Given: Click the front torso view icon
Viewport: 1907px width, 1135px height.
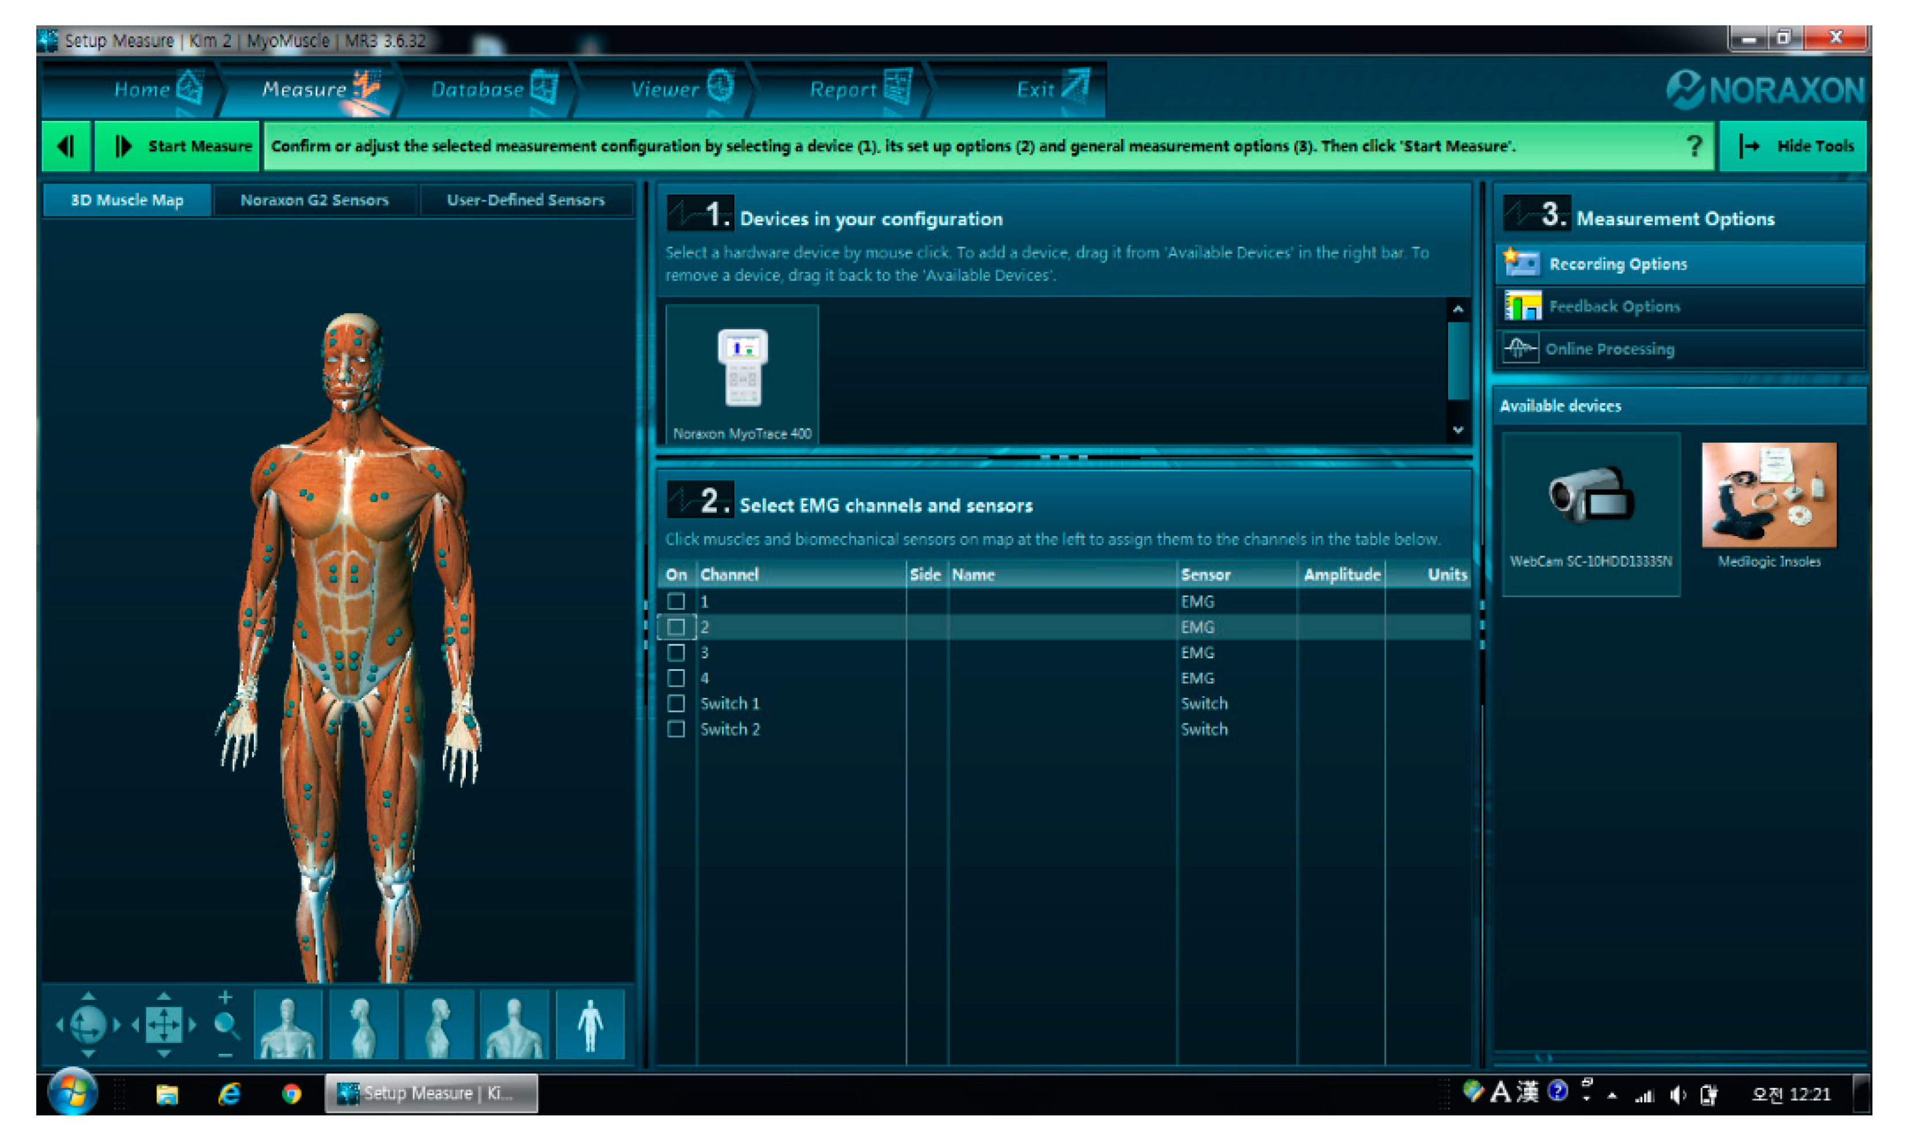Looking at the screenshot, I should (287, 1025).
